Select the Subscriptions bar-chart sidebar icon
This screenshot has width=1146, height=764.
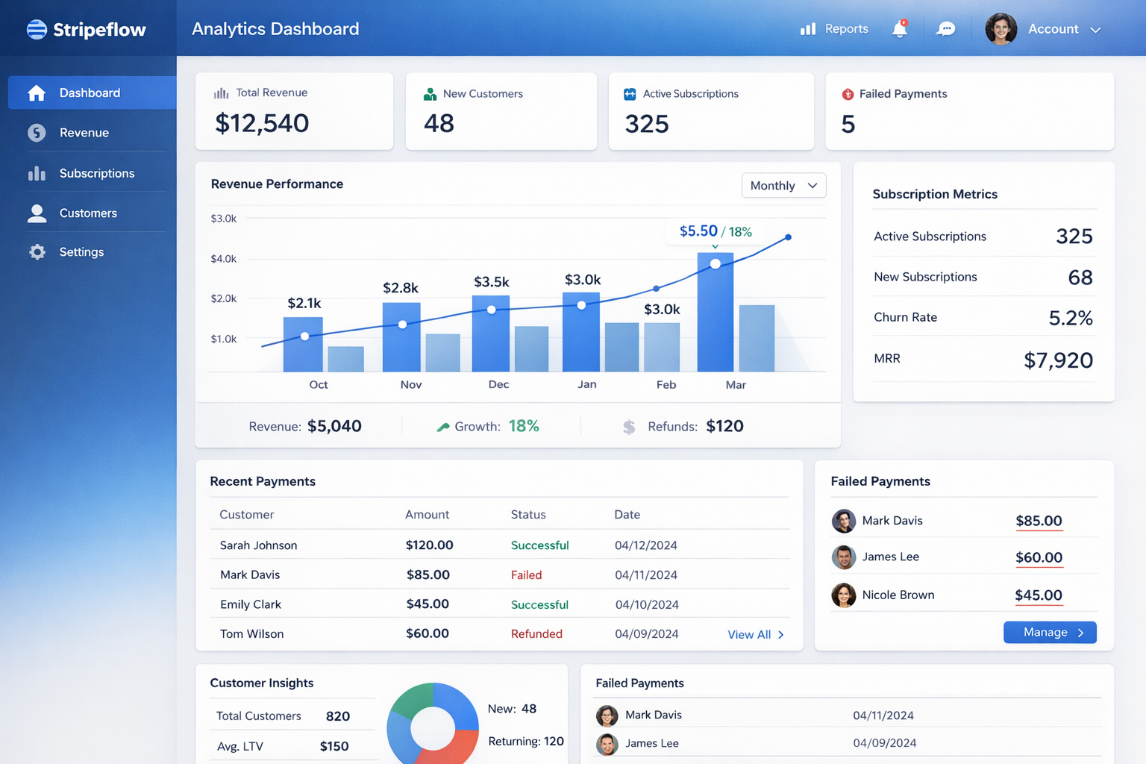tap(37, 172)
